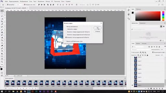This screenshot has height=93, width=166.
Task: Toggle 'Показать упр. элем.' checkbox
Action: 25,5
